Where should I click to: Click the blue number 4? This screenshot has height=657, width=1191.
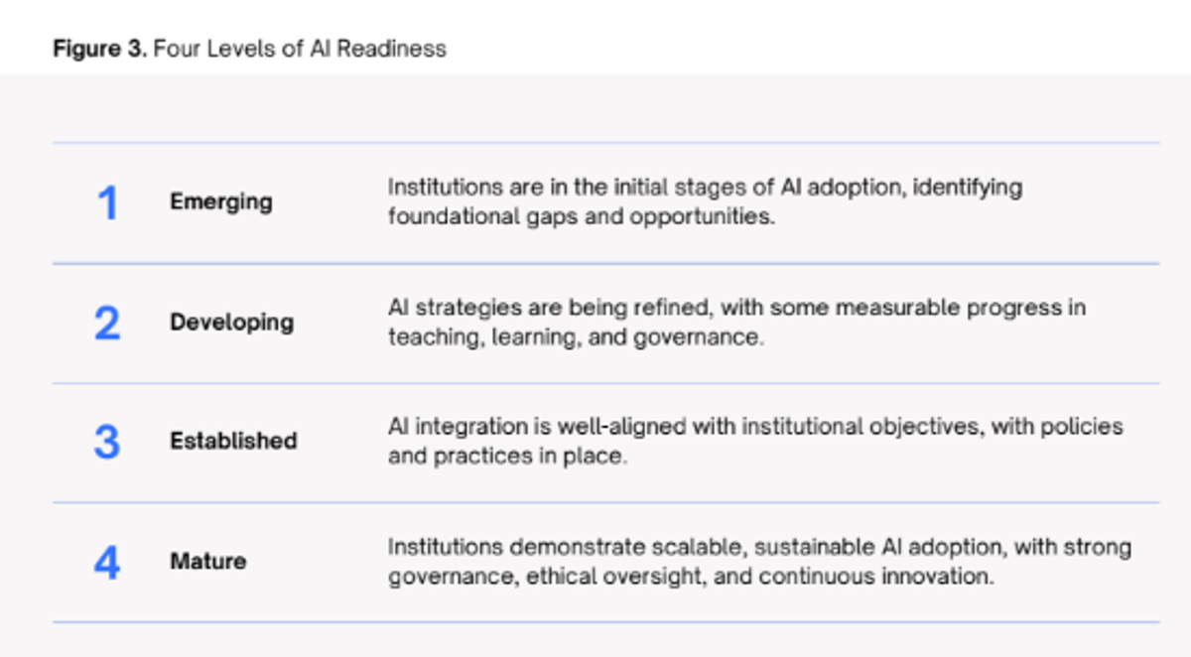click(x=107, y=562)
